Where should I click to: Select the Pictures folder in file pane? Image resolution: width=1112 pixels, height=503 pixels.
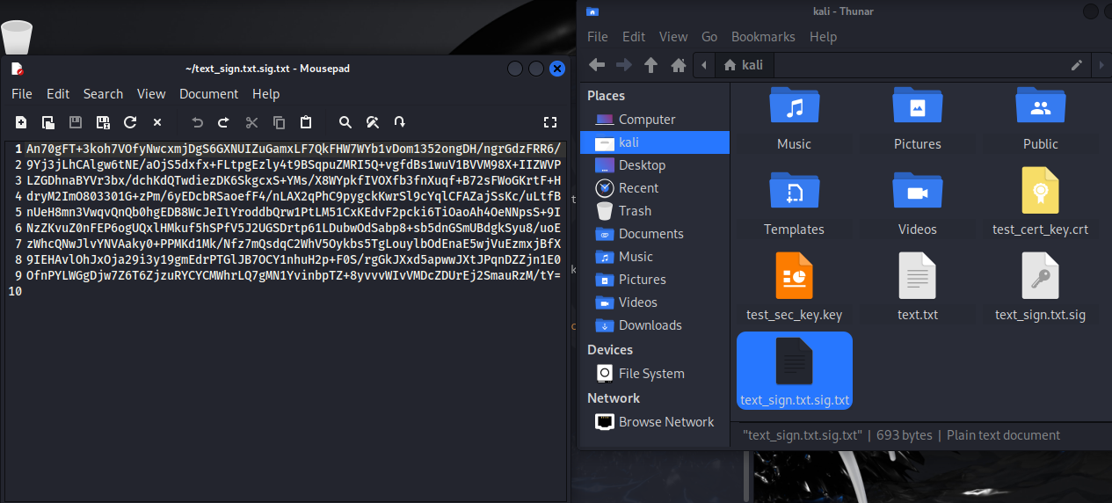918,107
